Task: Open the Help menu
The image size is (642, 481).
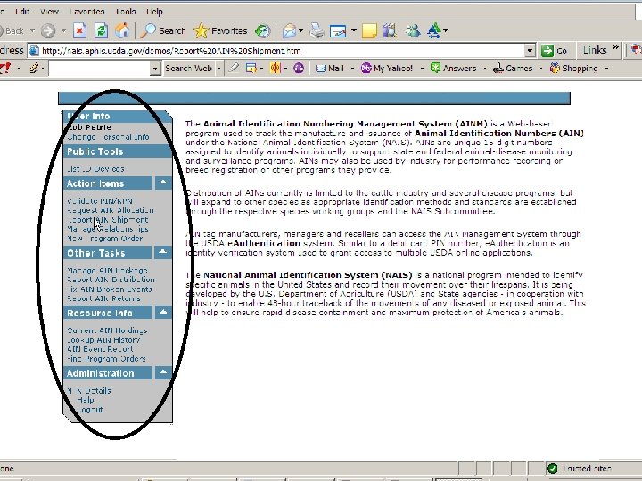Action: (155, 12)
